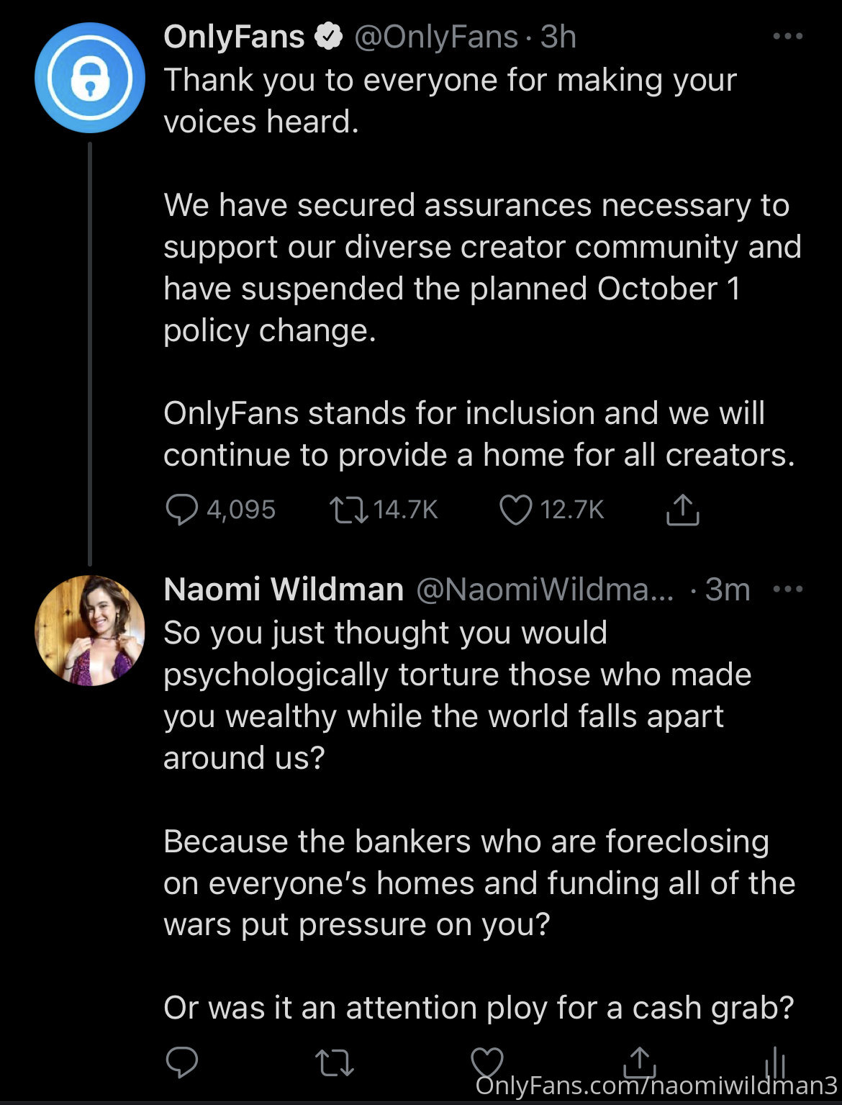Image resolution: width=842 pixels, height=1105 pixels.
Task: Open Naomi Wildman's profile photo
Action: click(x=89, y=630)
